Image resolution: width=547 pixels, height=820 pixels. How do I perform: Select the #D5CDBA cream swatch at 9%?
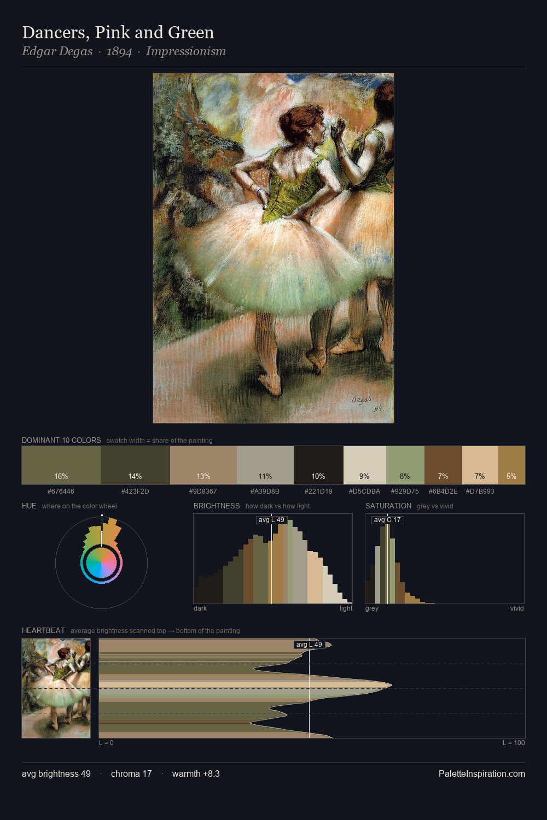[x=365, y=465]
